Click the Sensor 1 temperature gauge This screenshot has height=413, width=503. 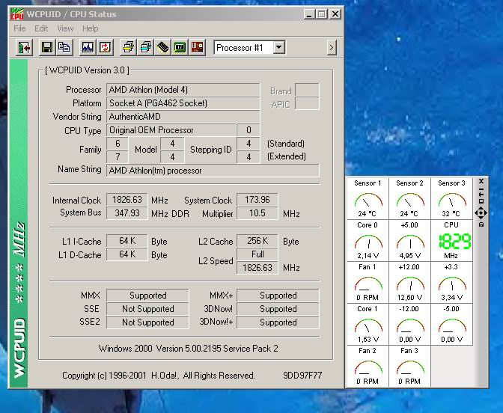click(368, 198)
